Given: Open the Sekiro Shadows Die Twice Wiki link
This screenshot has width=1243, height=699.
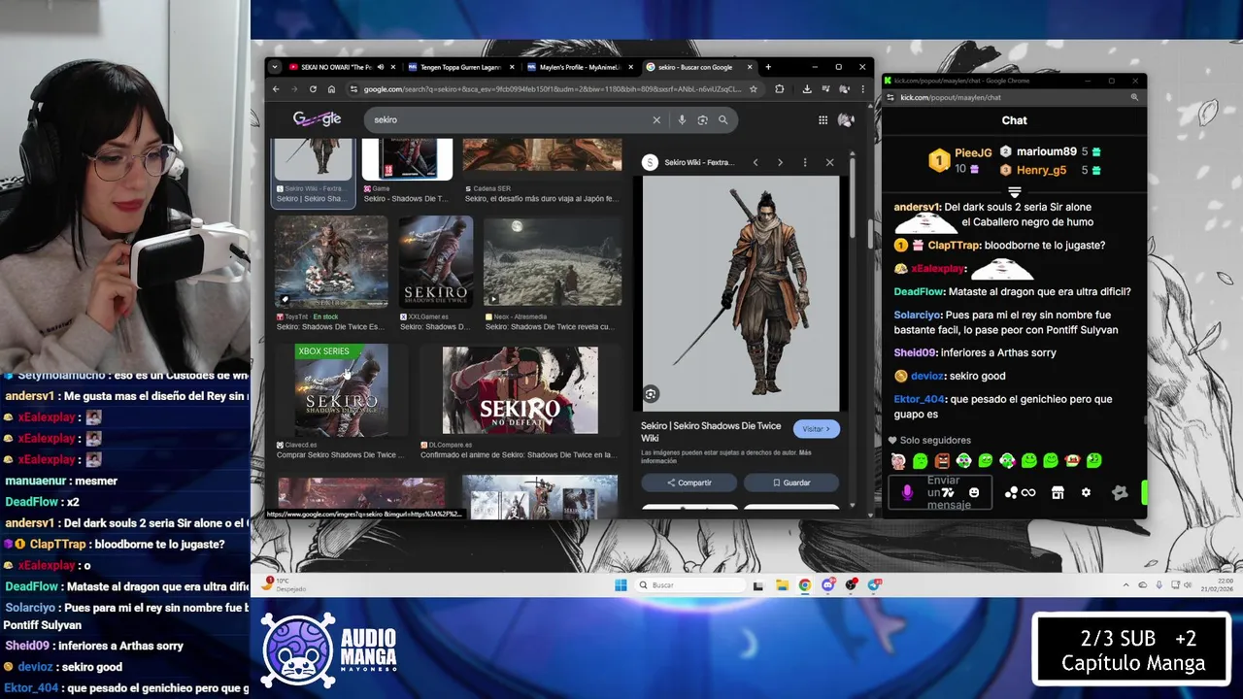Looking at the screenshot, I should click(711, 432).
